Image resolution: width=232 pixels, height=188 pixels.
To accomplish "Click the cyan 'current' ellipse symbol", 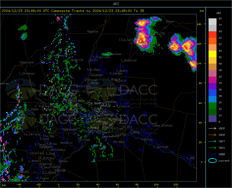I will [x=212, y=161].
